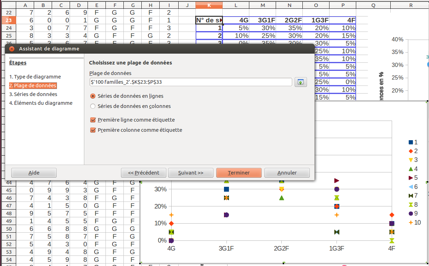
Task: Toggle Première colonne comme étiquette checkbox
Action: (x=93, y=130)
